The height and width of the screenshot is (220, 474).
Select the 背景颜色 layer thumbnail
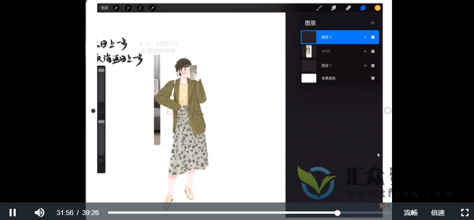pos(309,78)
